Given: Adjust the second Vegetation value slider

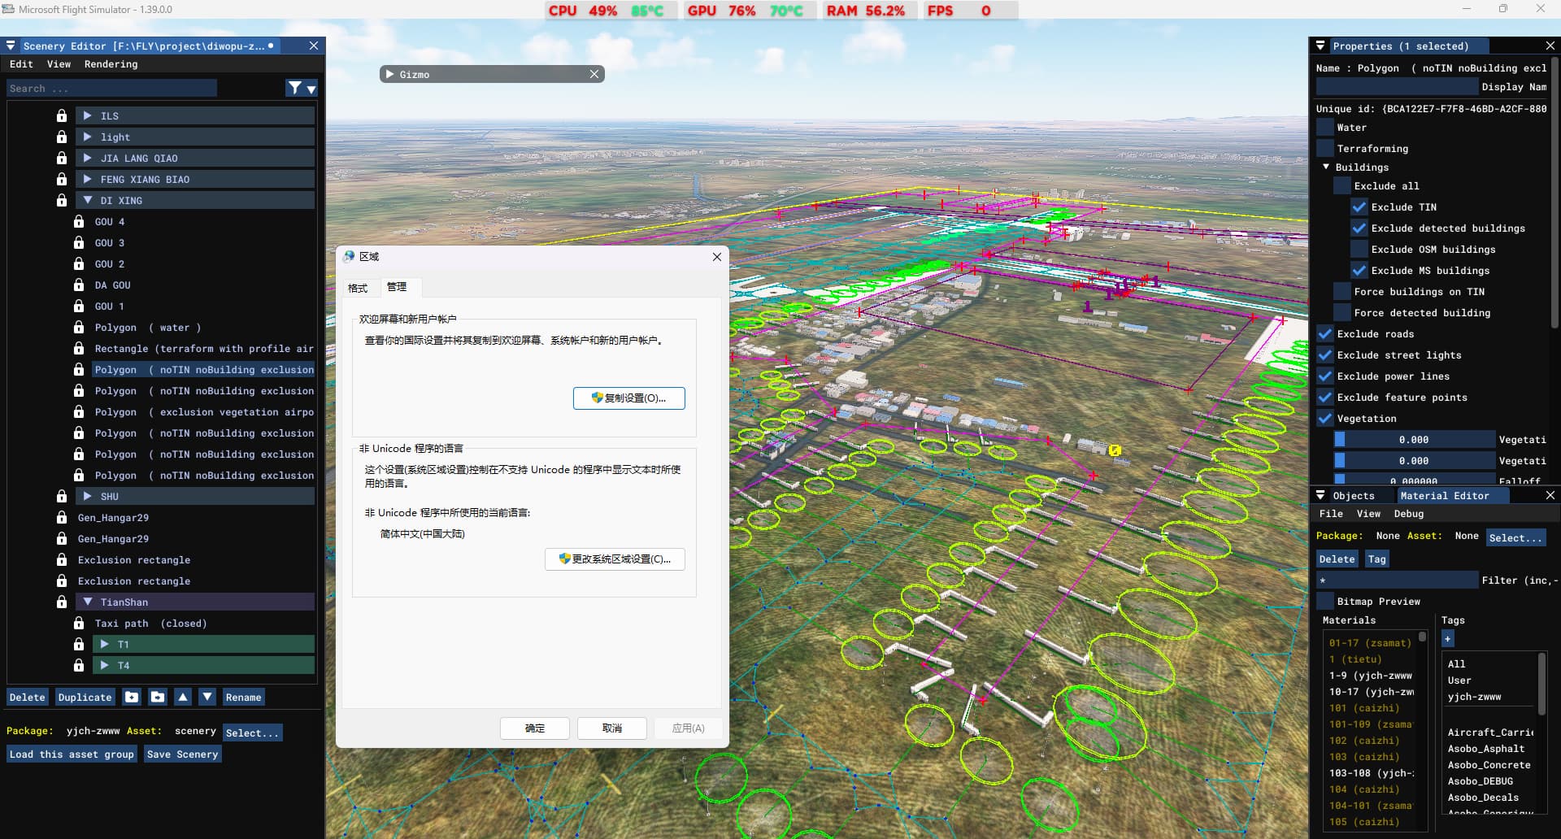Looking at the screenshot, I should tap(1414, 461).
